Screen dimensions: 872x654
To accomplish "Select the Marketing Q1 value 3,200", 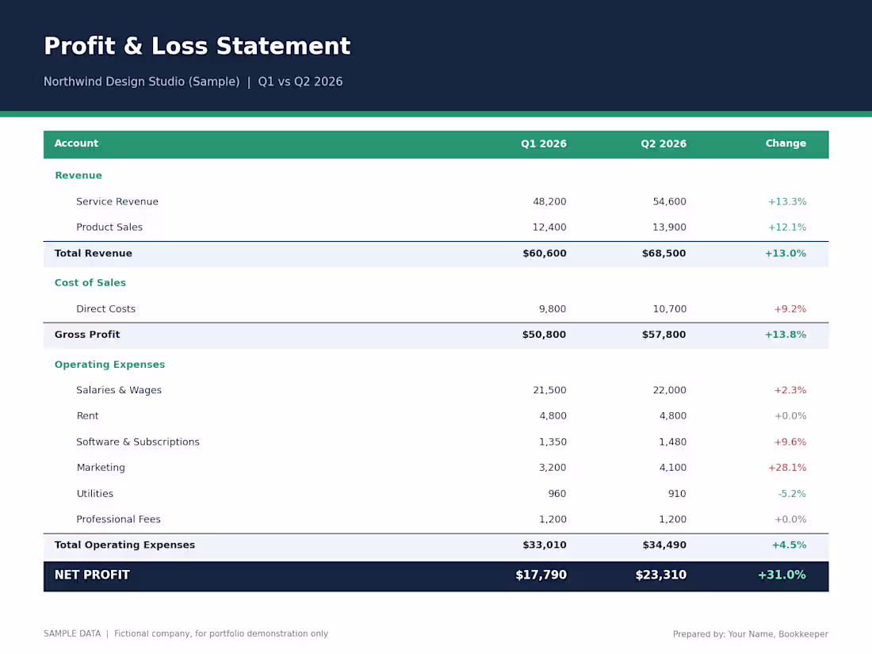I will 553,467.
